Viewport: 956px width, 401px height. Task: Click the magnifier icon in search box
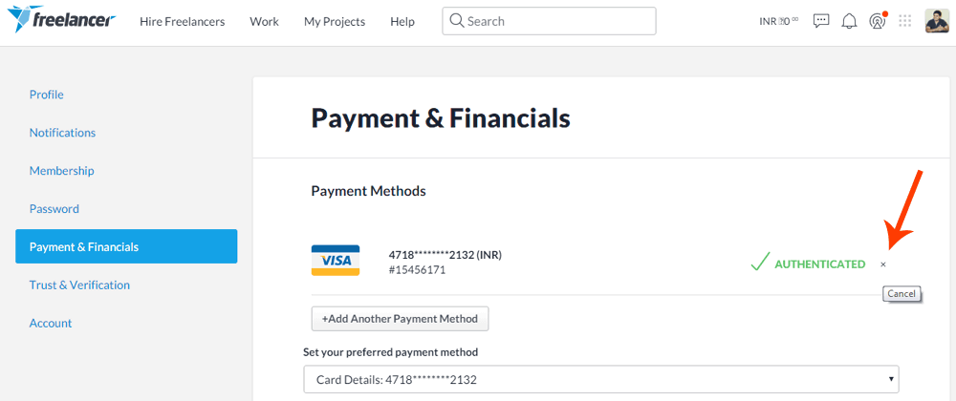[x=457, y=21]
